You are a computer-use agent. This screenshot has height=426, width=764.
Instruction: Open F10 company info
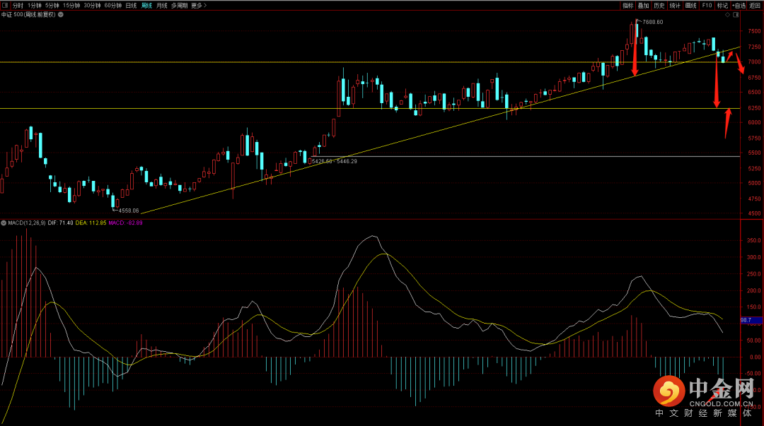pos(706,5)
